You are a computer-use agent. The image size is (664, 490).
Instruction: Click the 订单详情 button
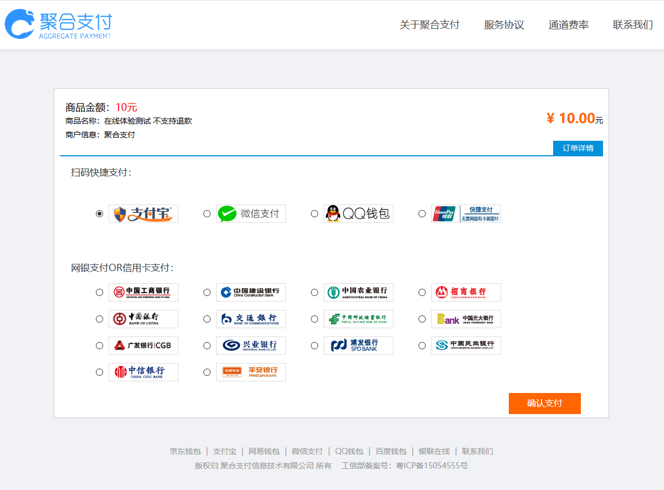[578, 148]
